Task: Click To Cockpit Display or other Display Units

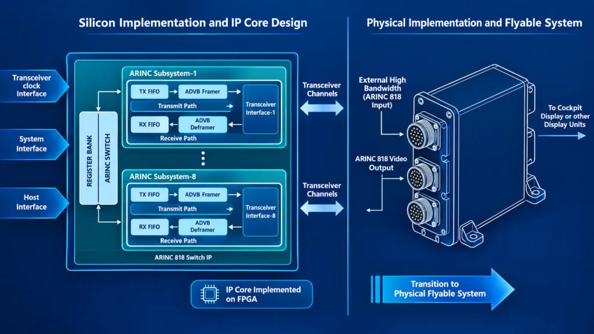Action: [565, 116]
